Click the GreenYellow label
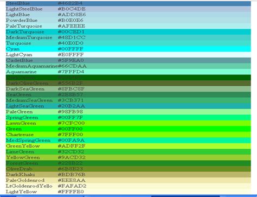 pos(23,146)
